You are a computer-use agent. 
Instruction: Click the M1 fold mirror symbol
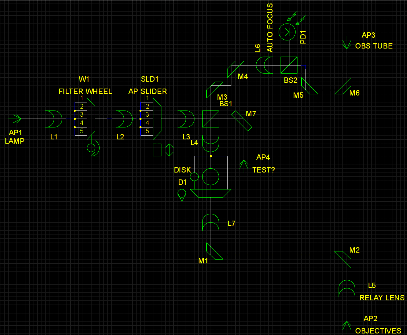click(214, 251)
